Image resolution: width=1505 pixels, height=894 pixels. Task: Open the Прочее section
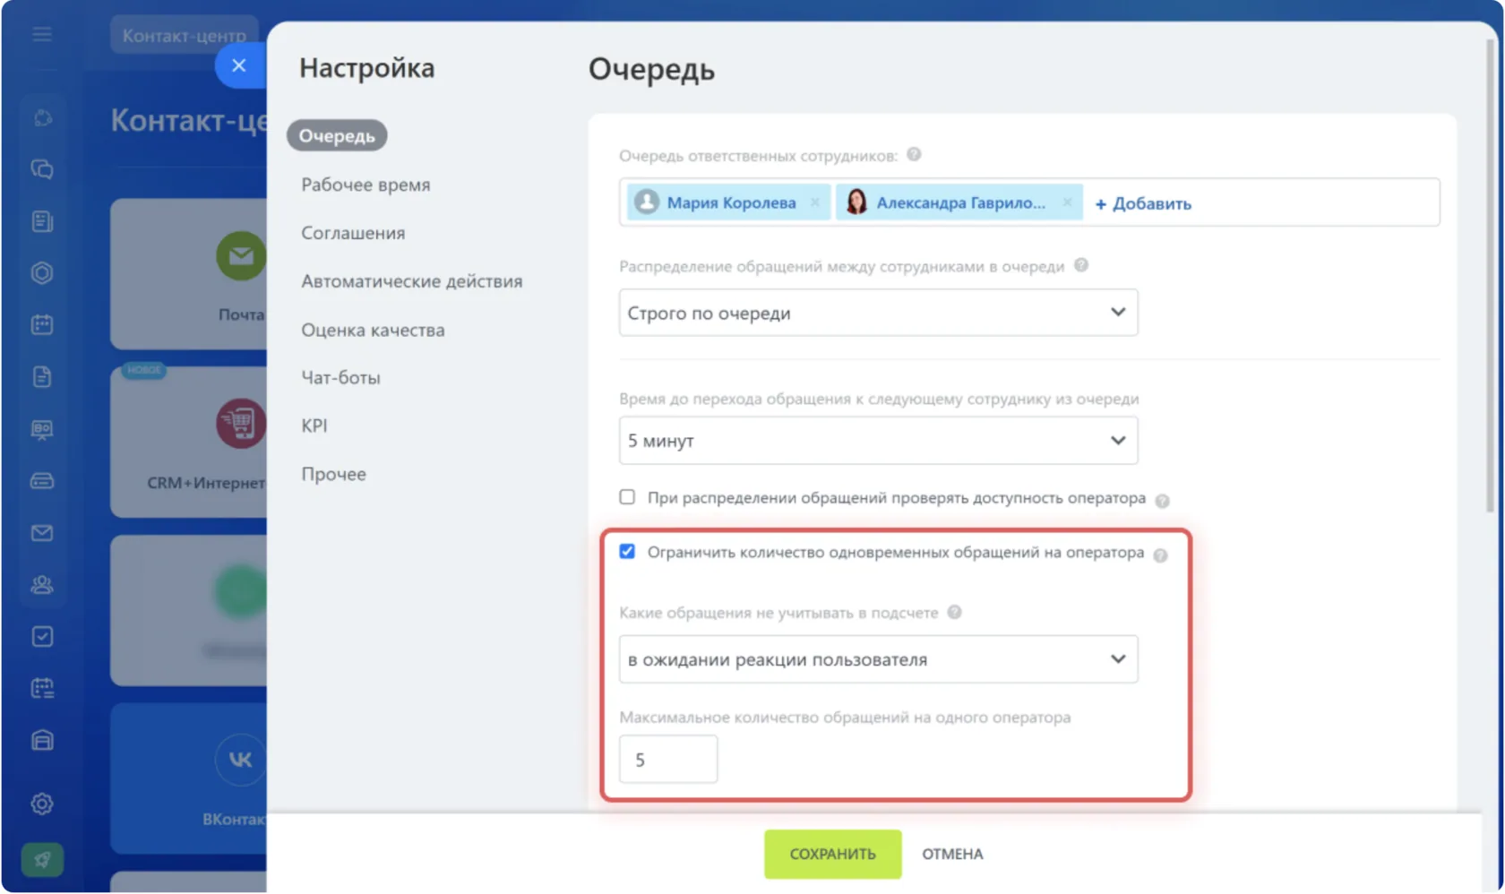[x=333, y=474]
